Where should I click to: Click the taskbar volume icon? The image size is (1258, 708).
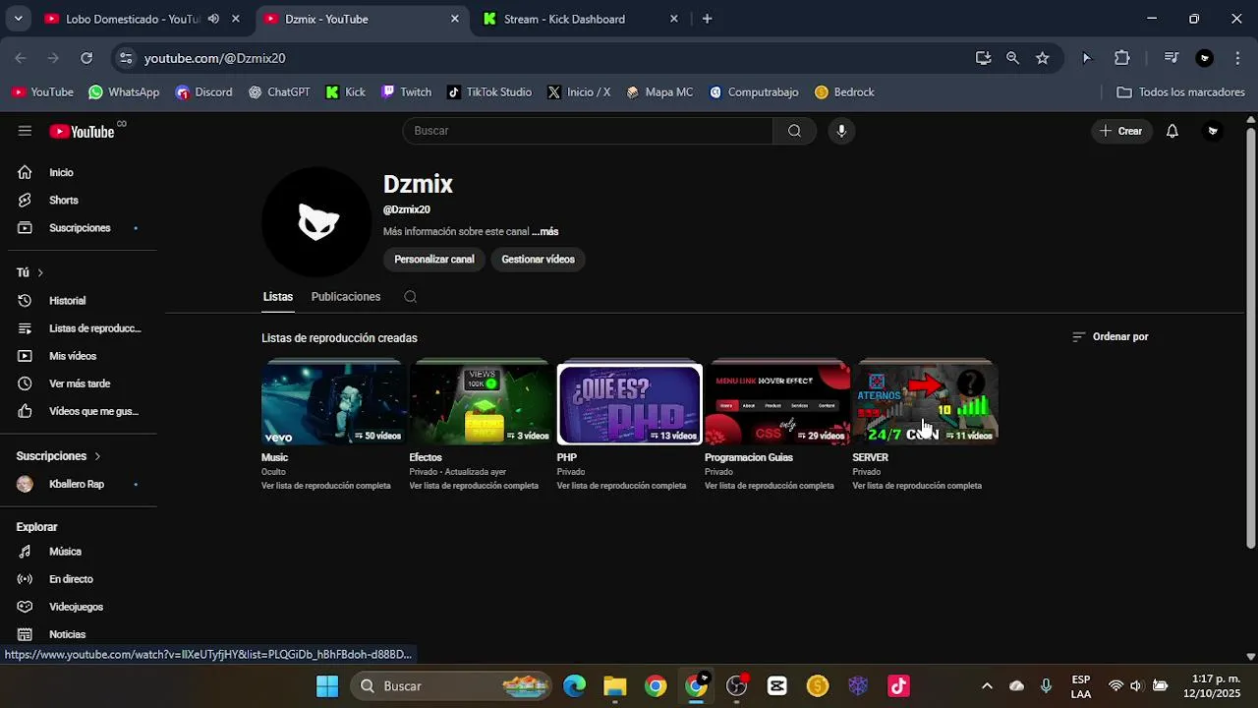click(1137, 686)
